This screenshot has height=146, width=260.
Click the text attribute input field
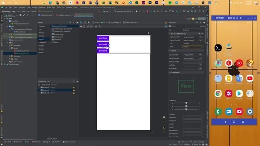[192, 47]
